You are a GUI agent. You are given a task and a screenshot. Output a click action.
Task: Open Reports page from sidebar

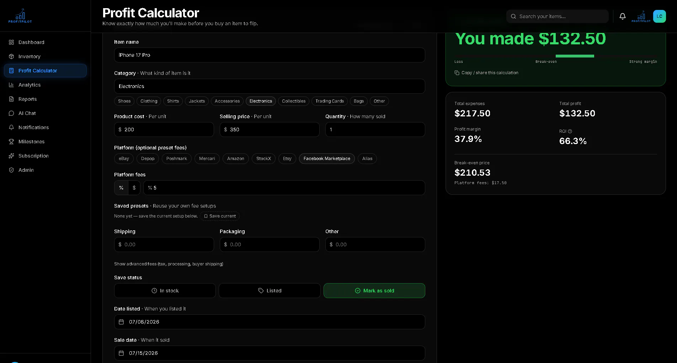[45, 99]
